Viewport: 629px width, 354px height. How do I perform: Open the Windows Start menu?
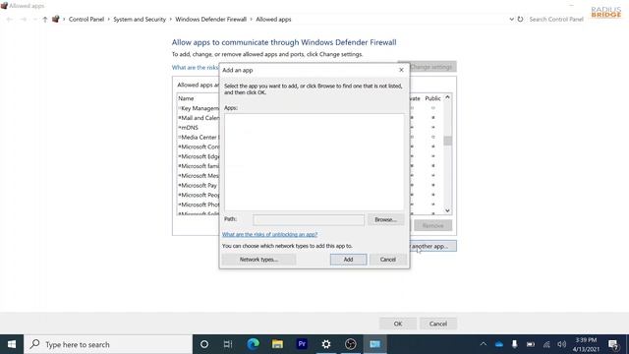[12, 344]
